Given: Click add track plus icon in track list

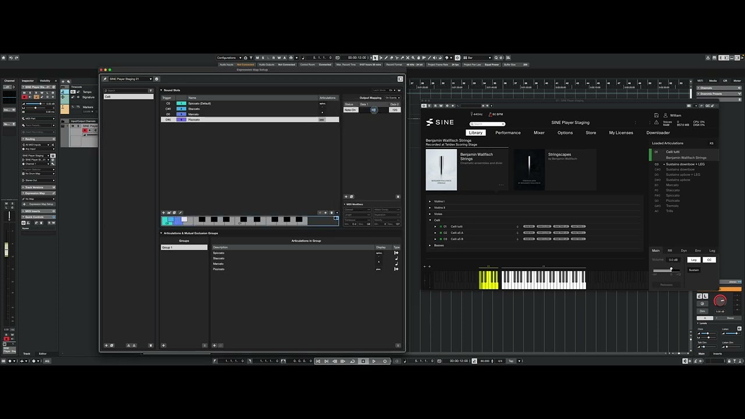Looking at the screenshot, I should (x=63, y=81).
